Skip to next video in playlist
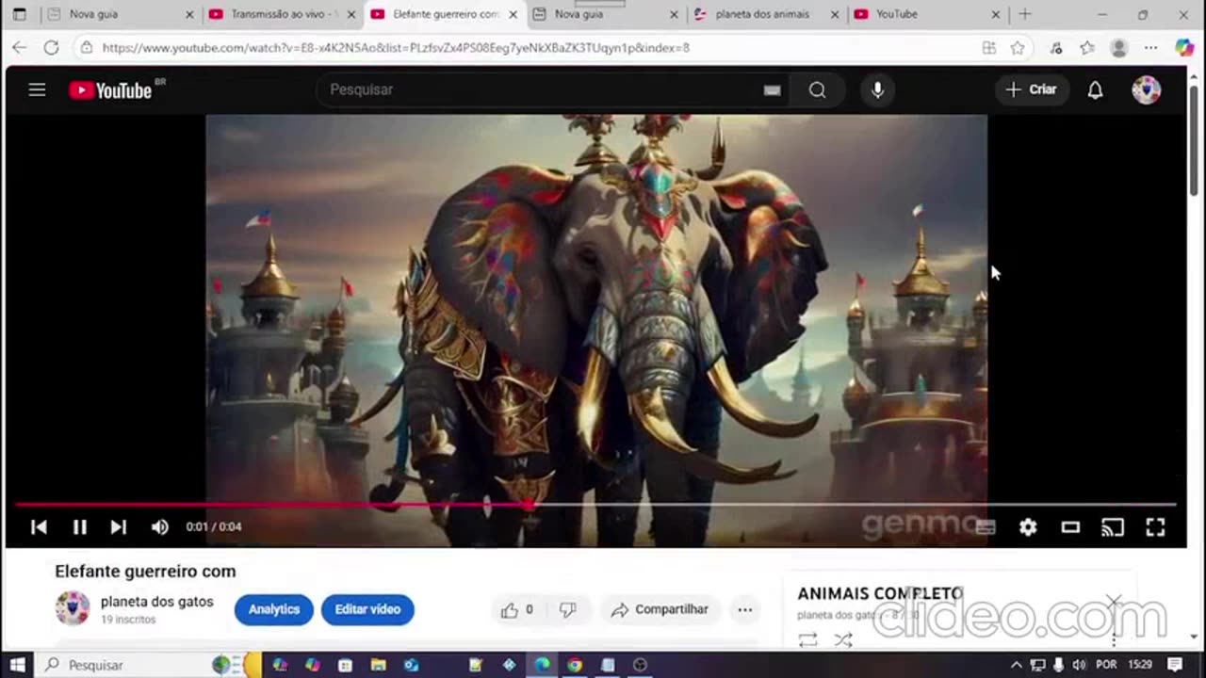 pyautogui.click(x=118, y=527)
